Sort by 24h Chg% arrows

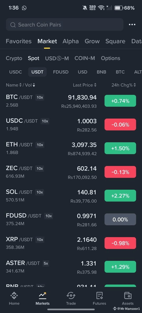(x=135, y=85)
